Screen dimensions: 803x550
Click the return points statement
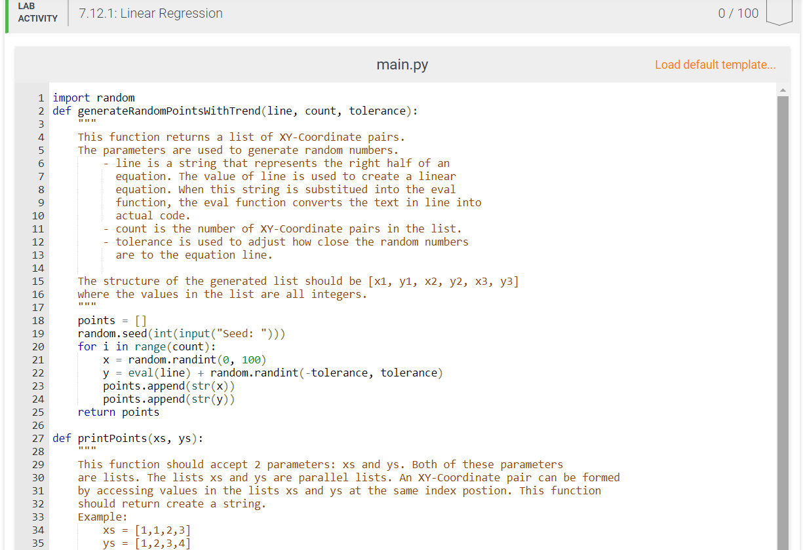click(x=118, y=411)
